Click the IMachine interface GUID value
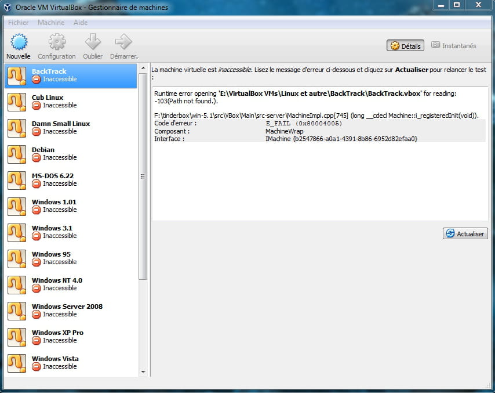Image resolution: width=495 pixels, height=393 pixels. (341, 139)
